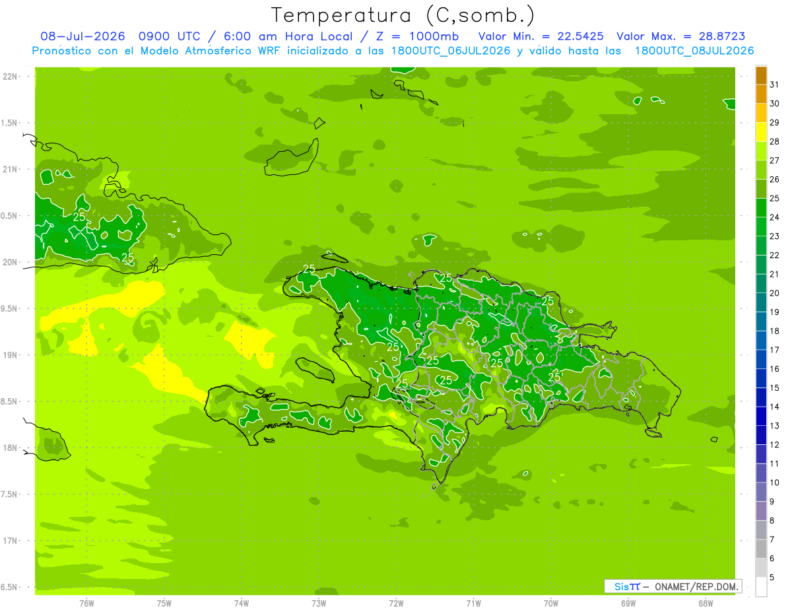This screenshot has width=792, height=612.
Task: Click legend value '28'
Action: pos(774,142)
